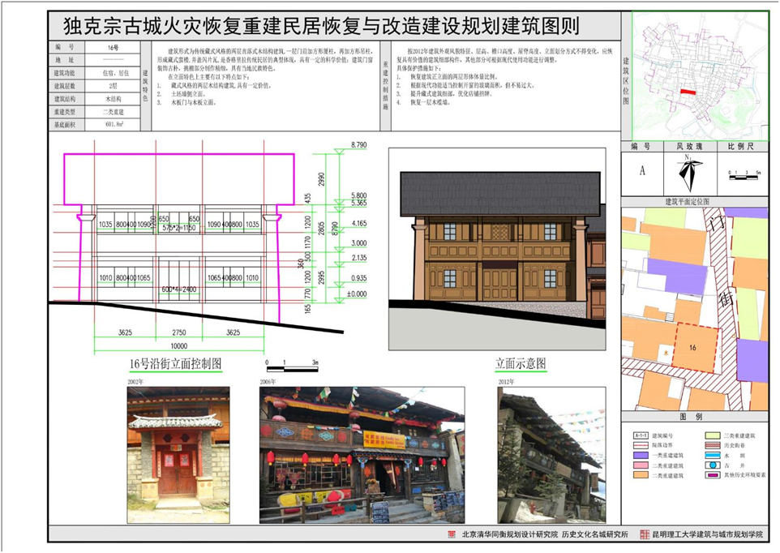Click the 2002年 red gate photo
The height and width of the screenshot is (553, 780).
pos(178,453)
